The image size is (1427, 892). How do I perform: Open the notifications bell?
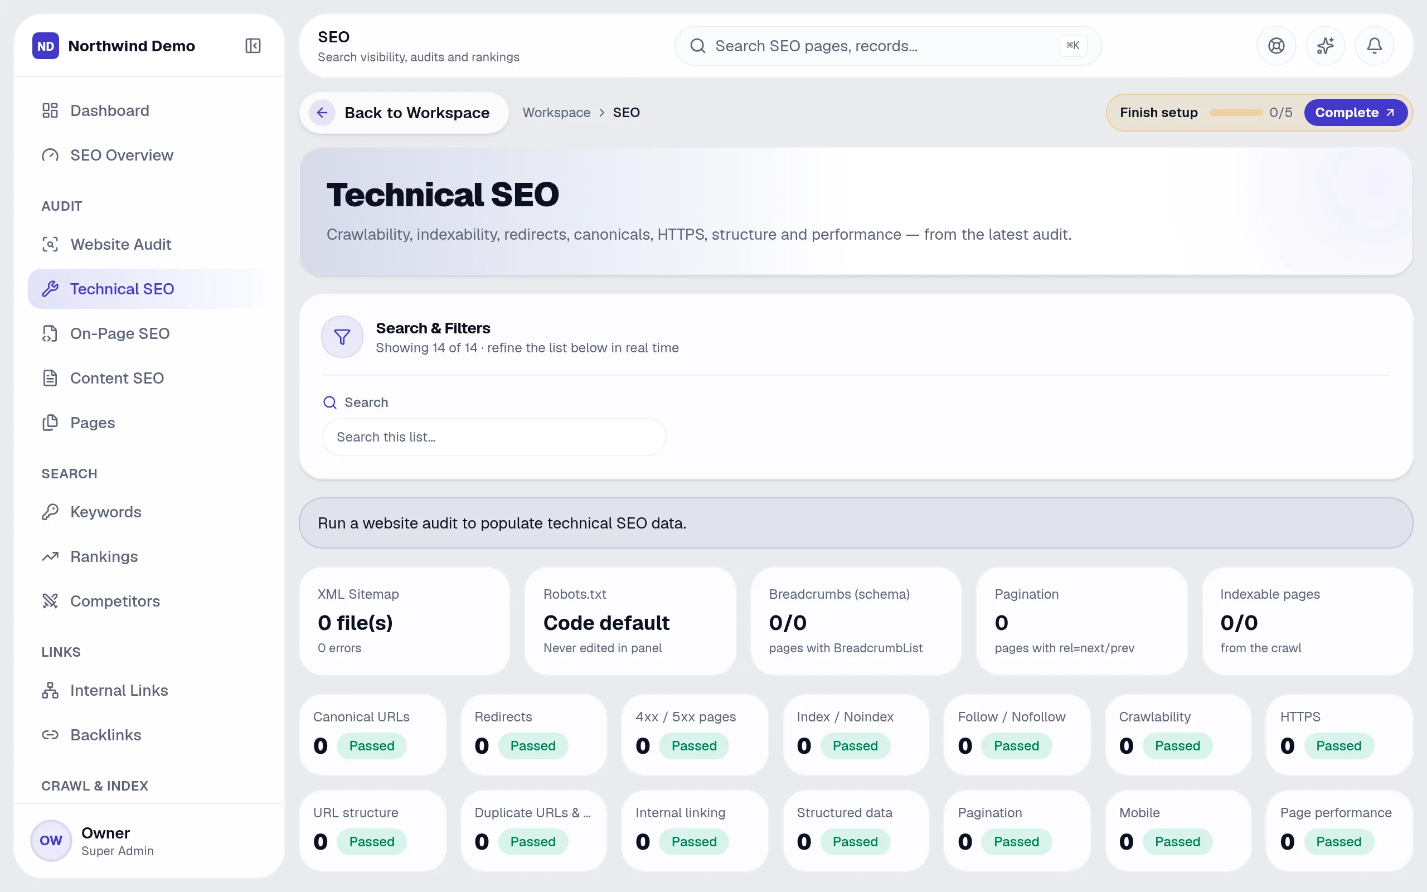(1374, 46)
